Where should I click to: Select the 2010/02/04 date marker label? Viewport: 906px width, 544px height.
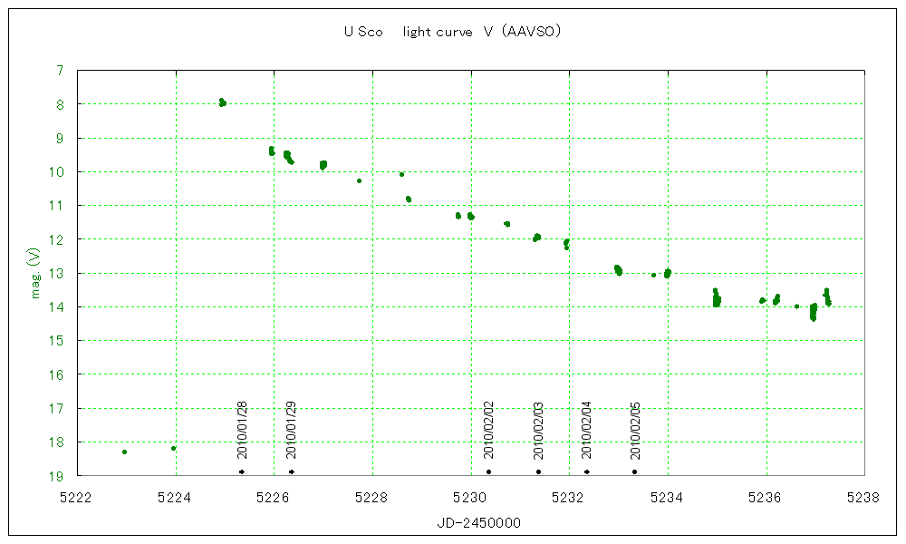[587, 430]
